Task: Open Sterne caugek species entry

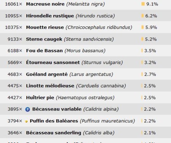Action: (x=44, y=39)
